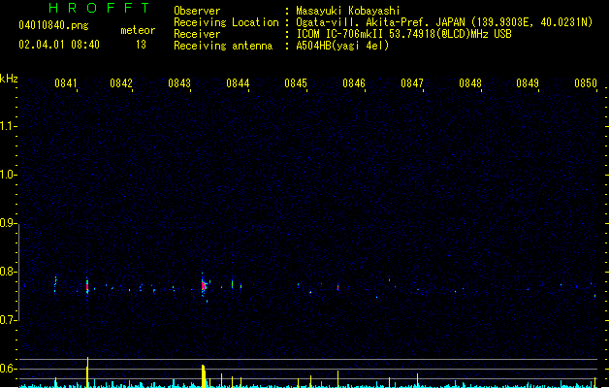Select the Ogata-vill. Akita-Pref. JAPAN location text
Image resolution: width=610 pixels, height=388 pixels.
click(x=444, y=22)
